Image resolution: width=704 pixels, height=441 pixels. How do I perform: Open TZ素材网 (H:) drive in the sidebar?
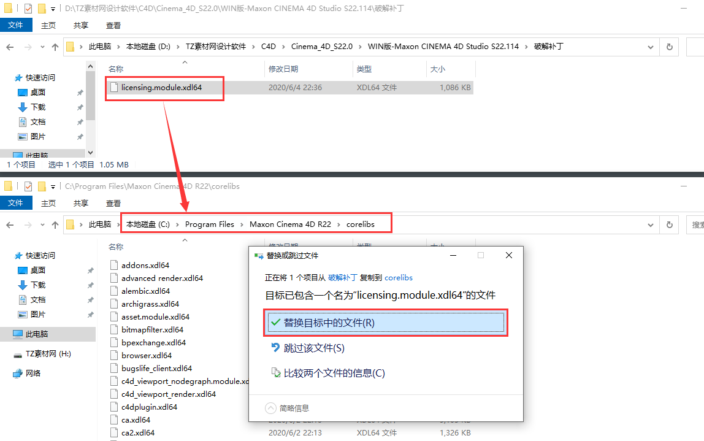48,354
